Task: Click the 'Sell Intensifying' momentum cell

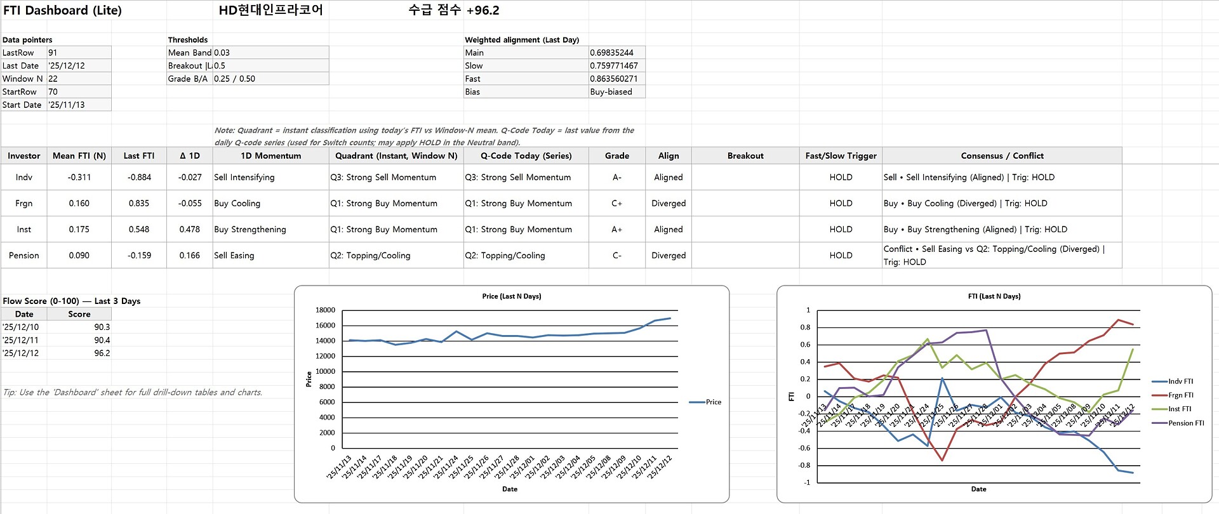Action: 271,178
